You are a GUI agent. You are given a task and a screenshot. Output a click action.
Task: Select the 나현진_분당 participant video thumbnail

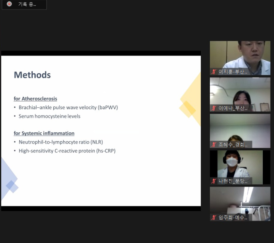coord(240,167)
